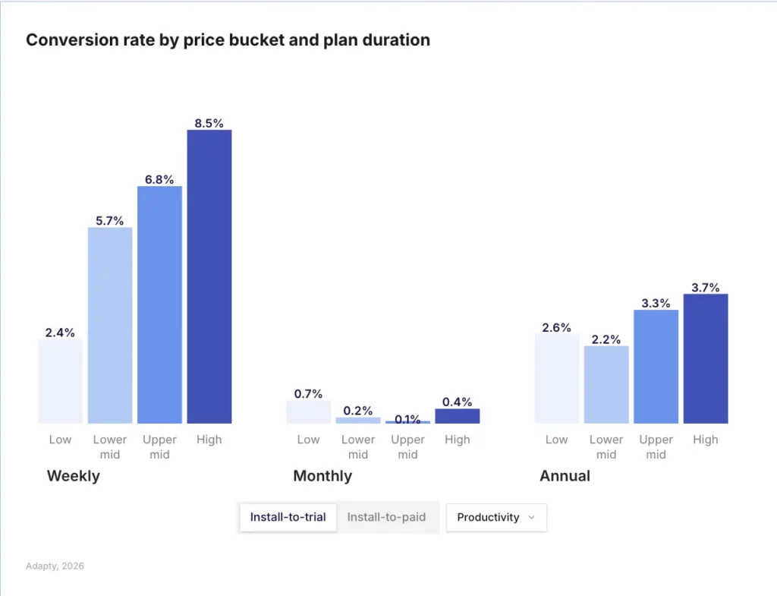
Task: Switch to the Install-to-paid view
Action: coord(388,517)
